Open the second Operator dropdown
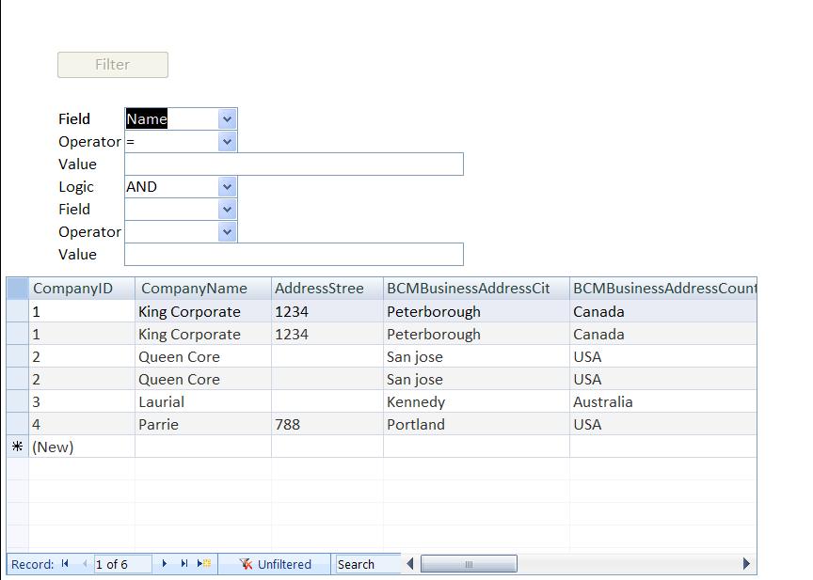The height and width of the screenshot is (580, 813). (227, 232)
